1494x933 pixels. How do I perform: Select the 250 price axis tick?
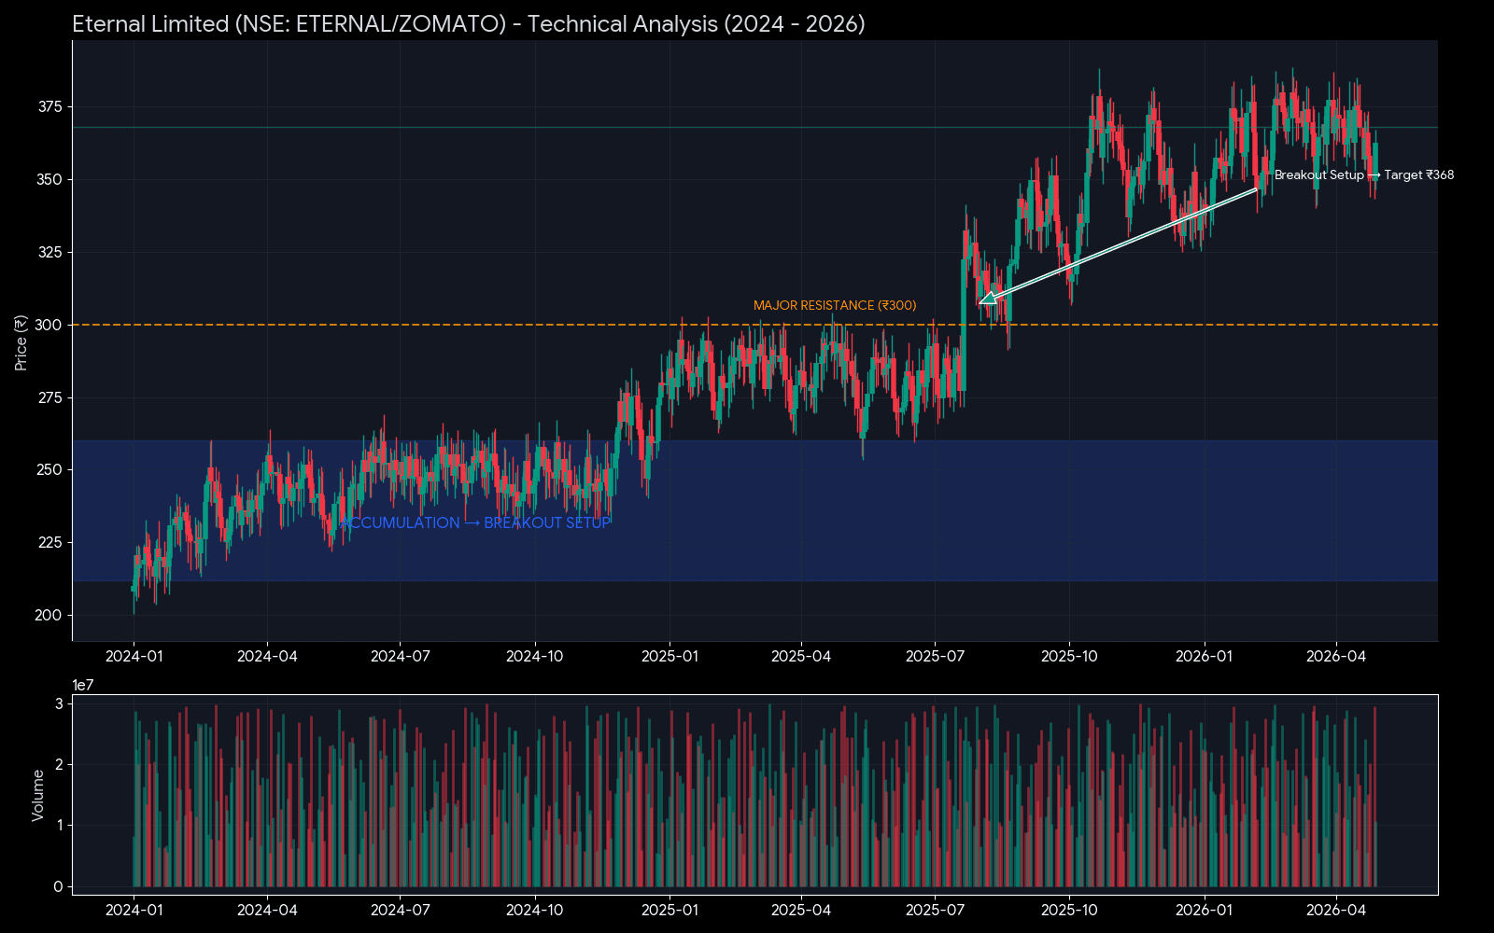tap(49, 470)
